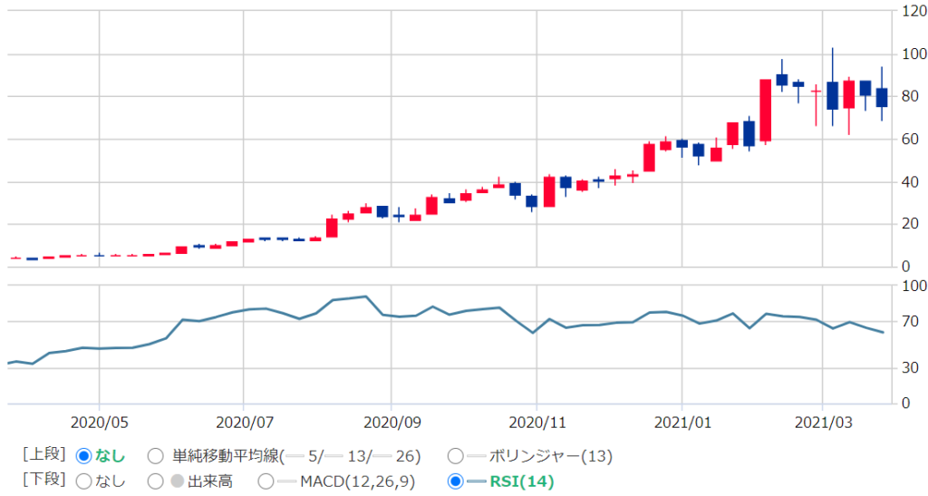Choose the 出来高 radio button
This screenshot has width=928, height=496.
(155, 481)
